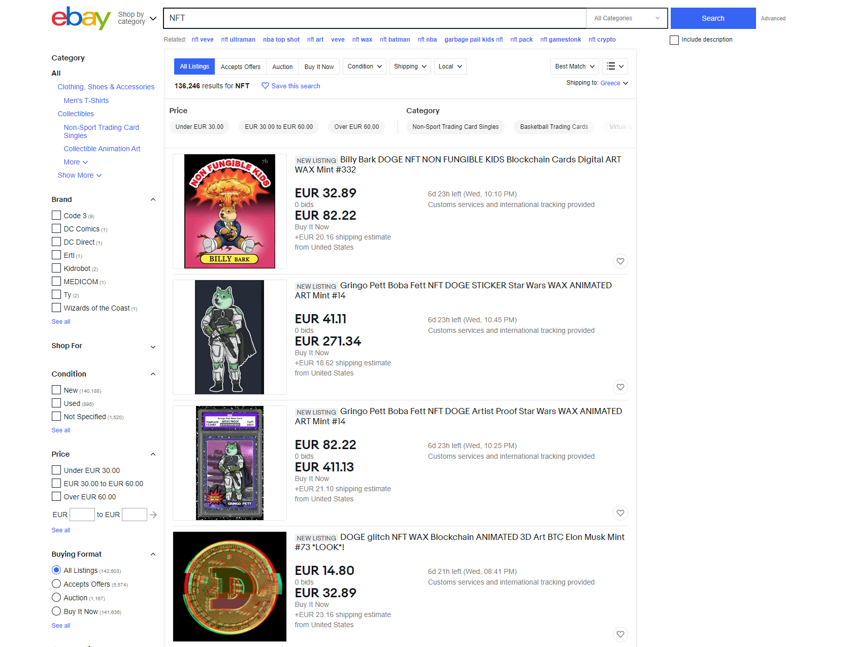Click the nft veve related search

(x=203, y=40)
